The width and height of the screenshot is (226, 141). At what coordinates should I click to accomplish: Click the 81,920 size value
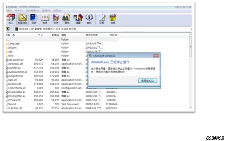click(x=39, y=60)
